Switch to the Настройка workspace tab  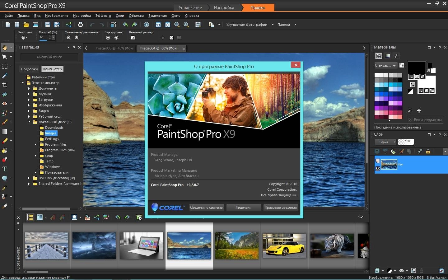[x=224, y=7]
